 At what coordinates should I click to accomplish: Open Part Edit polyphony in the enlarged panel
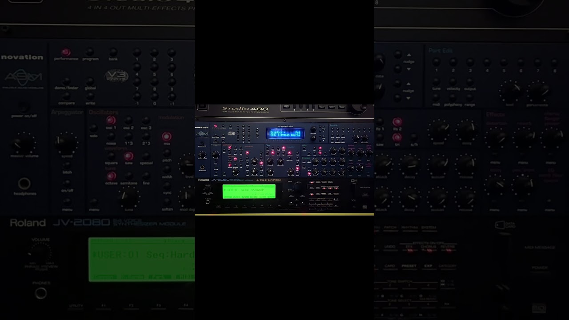[453, 97]
